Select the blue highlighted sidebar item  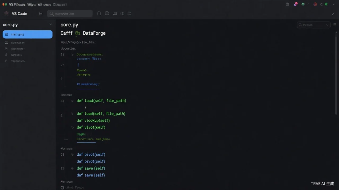28,34
